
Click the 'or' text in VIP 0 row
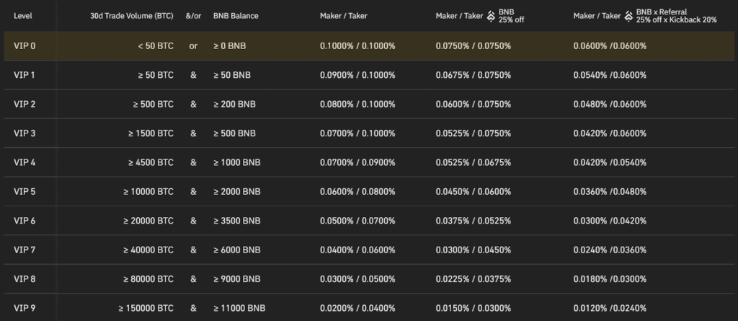(x=193, y=46)
